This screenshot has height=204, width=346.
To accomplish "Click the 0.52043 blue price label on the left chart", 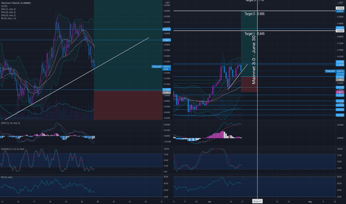I will (x=167, y=90).
